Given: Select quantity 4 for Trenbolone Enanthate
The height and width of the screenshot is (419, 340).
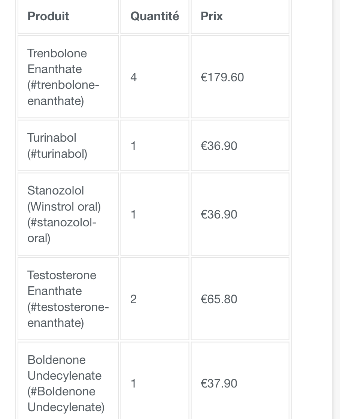Looking at the screenshot, I should coord(133,77).
